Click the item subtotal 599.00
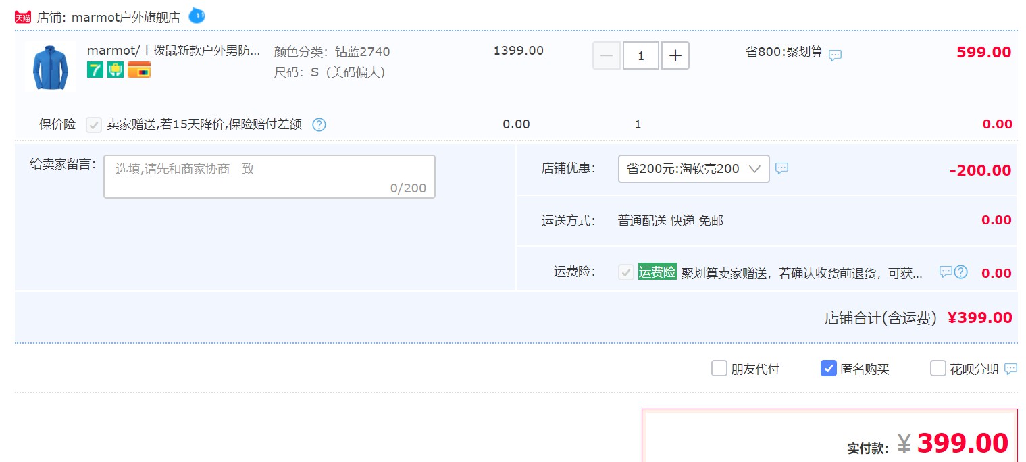Image resolution: width=1026 pixels, height=462 pixels. pos(984,53)
